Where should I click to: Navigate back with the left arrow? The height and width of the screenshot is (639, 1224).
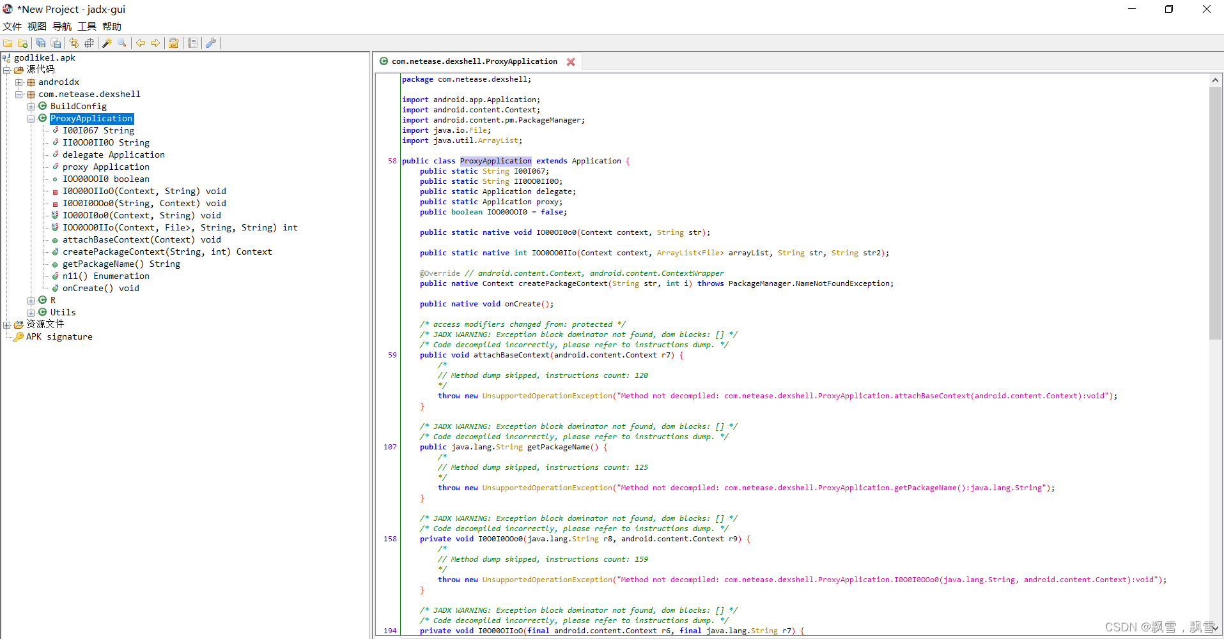point(140,43)
